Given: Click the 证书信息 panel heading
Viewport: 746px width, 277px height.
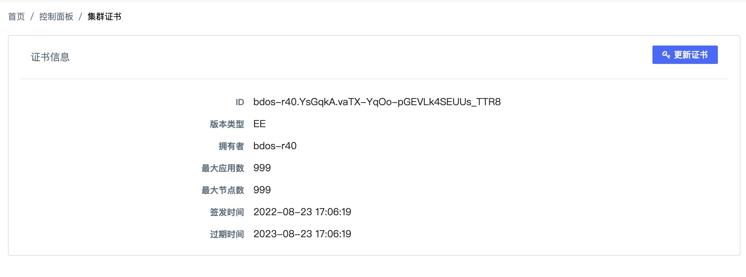Looking at the screenshot, I should tap(50, 57).
